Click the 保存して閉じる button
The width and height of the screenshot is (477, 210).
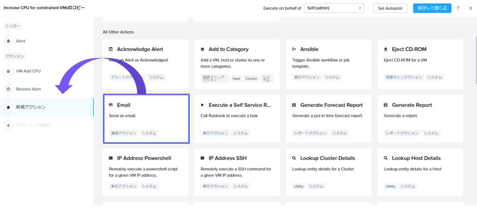pos(432,8)
